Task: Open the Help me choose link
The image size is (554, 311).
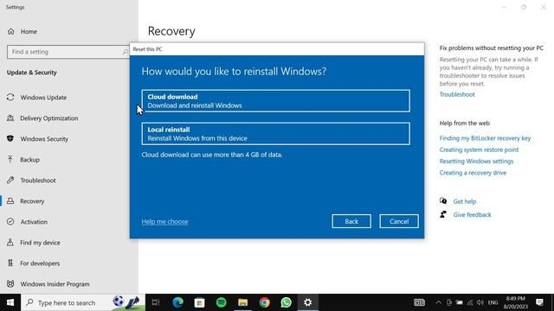Action: point(164,221)
